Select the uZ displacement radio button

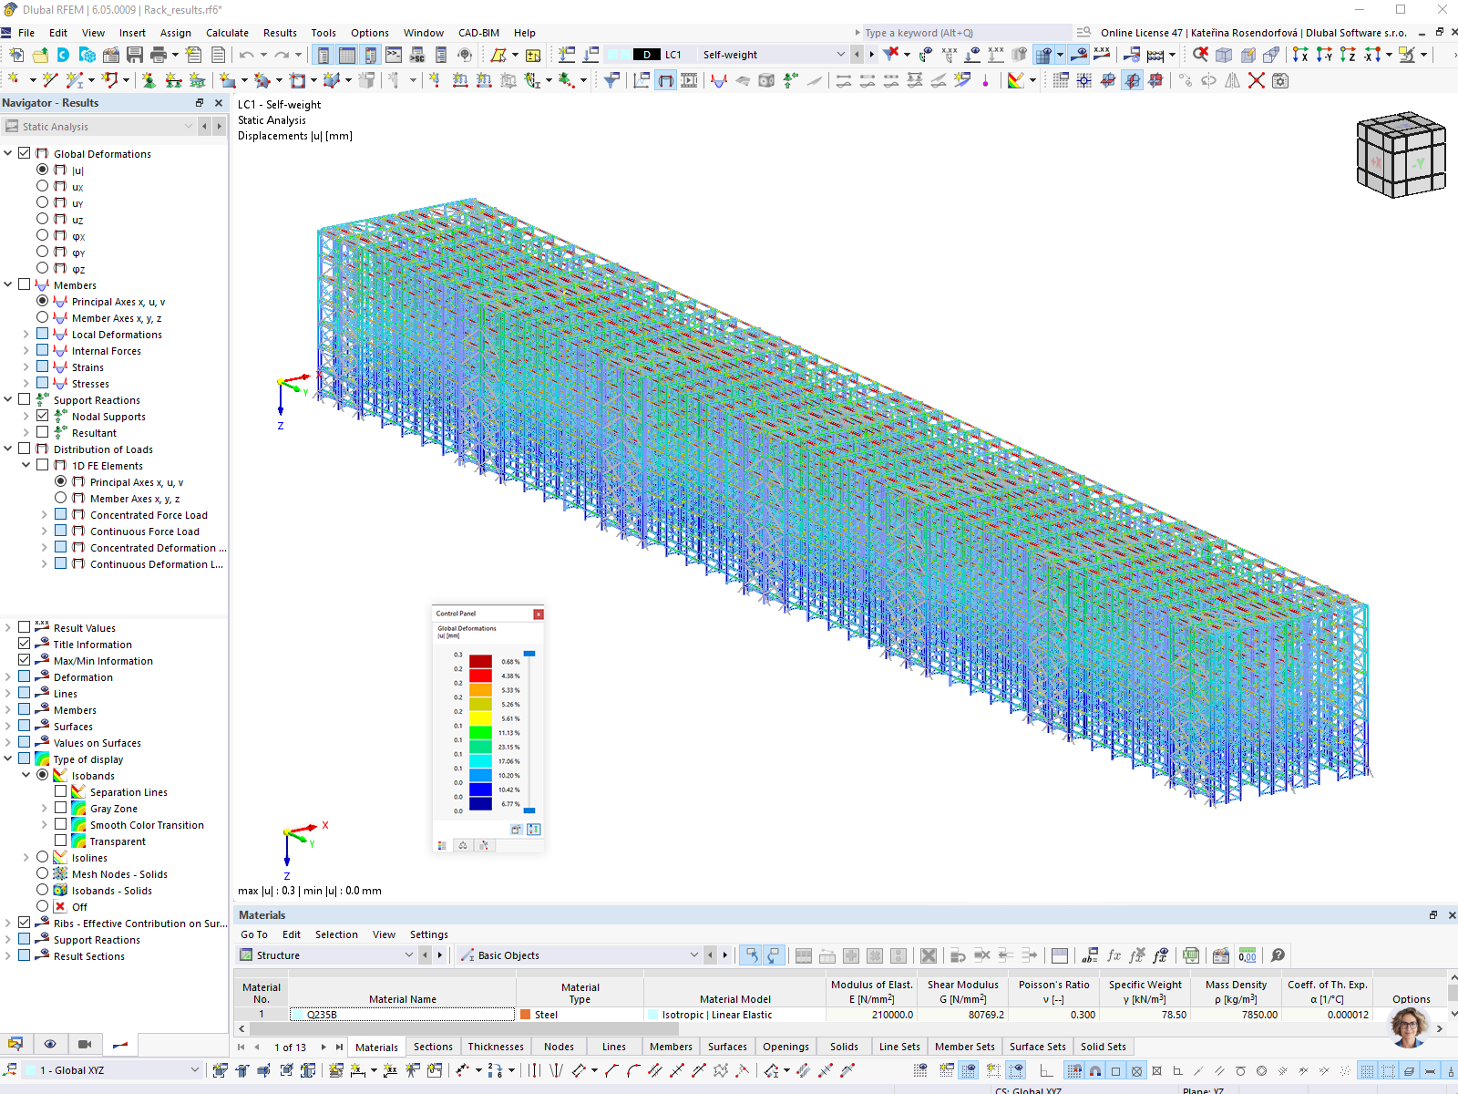(43, 219)
